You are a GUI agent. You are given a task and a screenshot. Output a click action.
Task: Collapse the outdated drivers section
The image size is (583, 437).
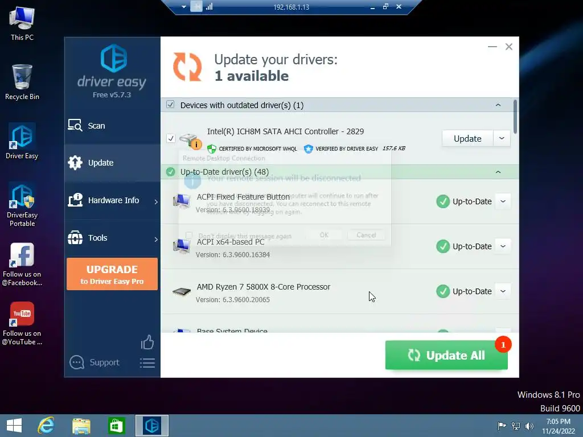click(x=498, y=105)
